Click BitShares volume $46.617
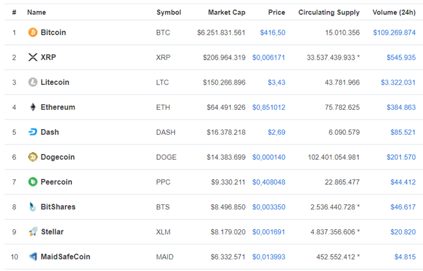Viewport: 423px width, 271px height. coord(403,207)
